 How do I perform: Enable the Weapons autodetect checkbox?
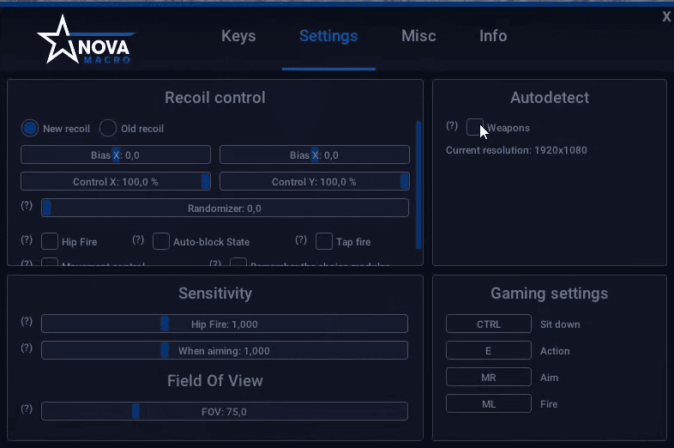click(x=474, y=128)
